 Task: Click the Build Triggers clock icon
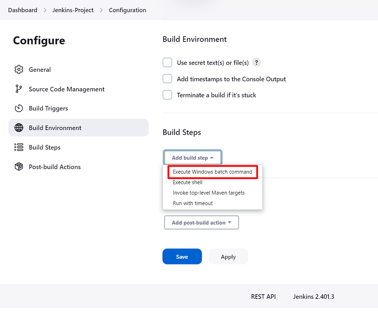(x=18, y=108)
